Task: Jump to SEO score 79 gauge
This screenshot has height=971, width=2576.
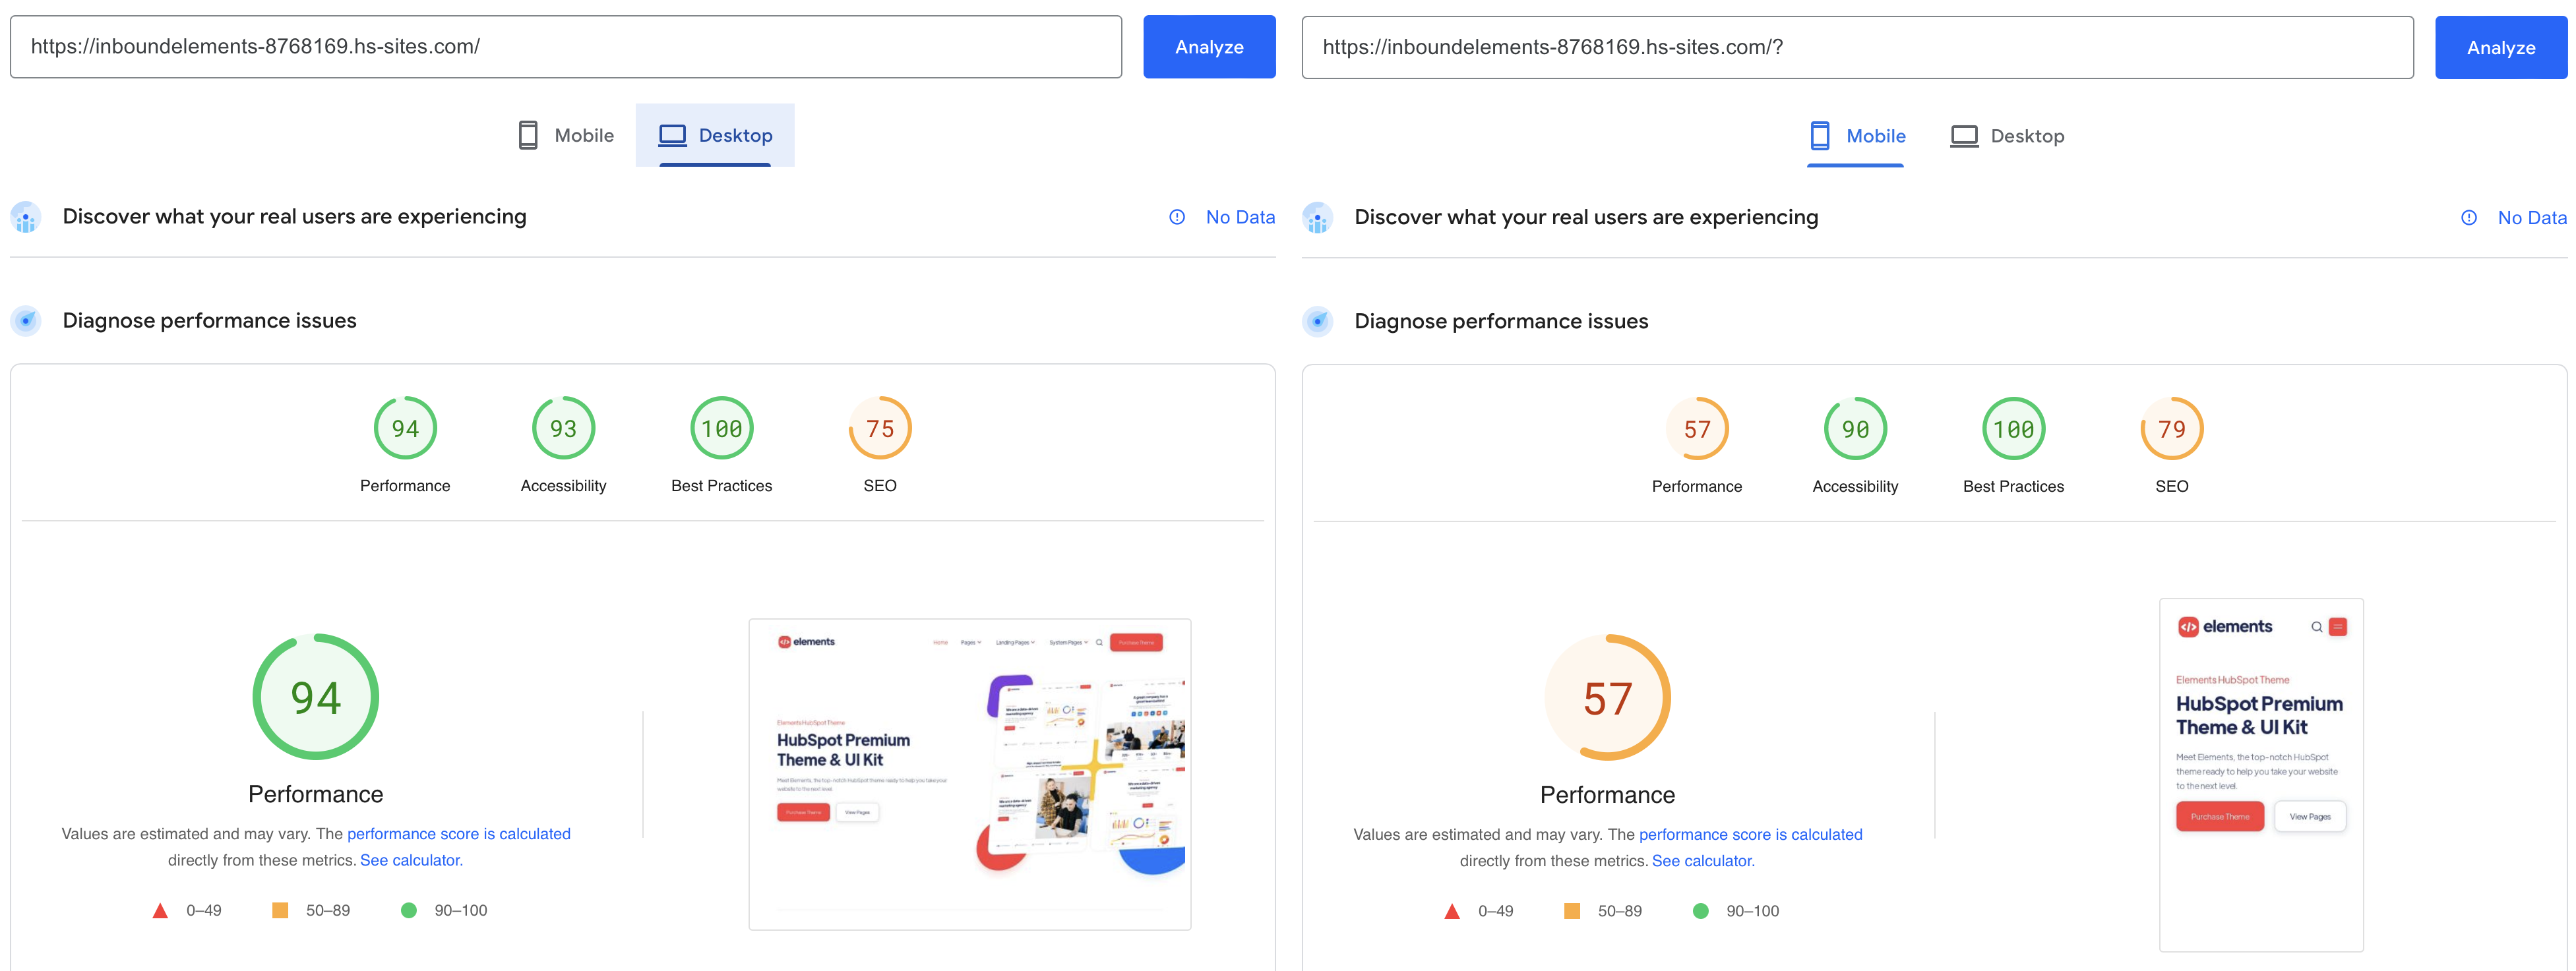Action: (x=2172, y=429)
